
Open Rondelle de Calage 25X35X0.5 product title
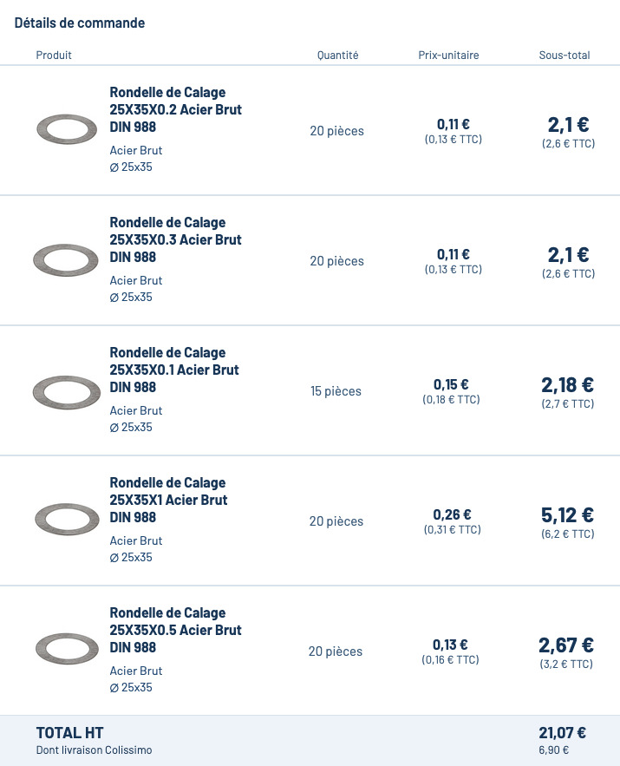coord(175,630)
